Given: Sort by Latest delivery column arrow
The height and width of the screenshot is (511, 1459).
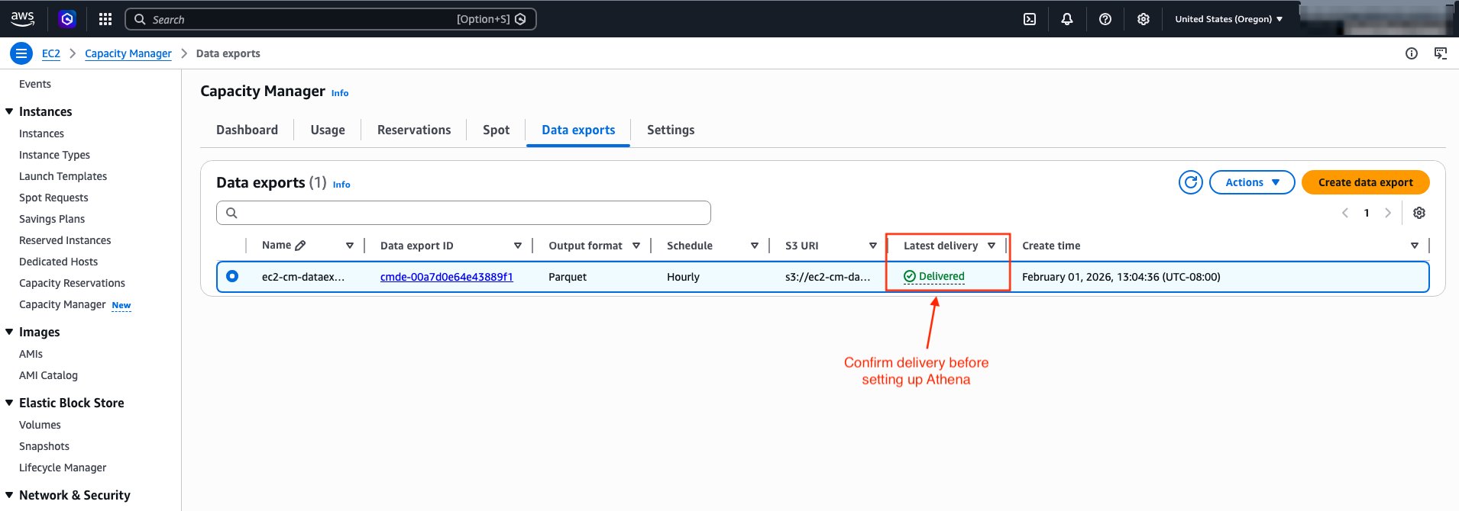Looking at the screenshot, I should tap(992, 246).
